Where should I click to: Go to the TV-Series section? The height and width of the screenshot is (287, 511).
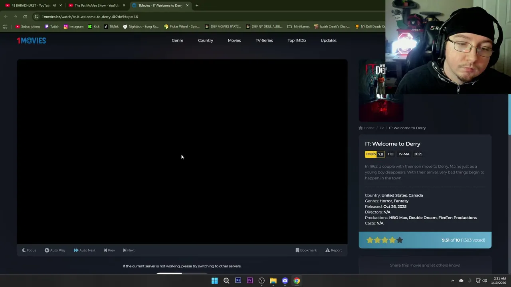[264, 40]
